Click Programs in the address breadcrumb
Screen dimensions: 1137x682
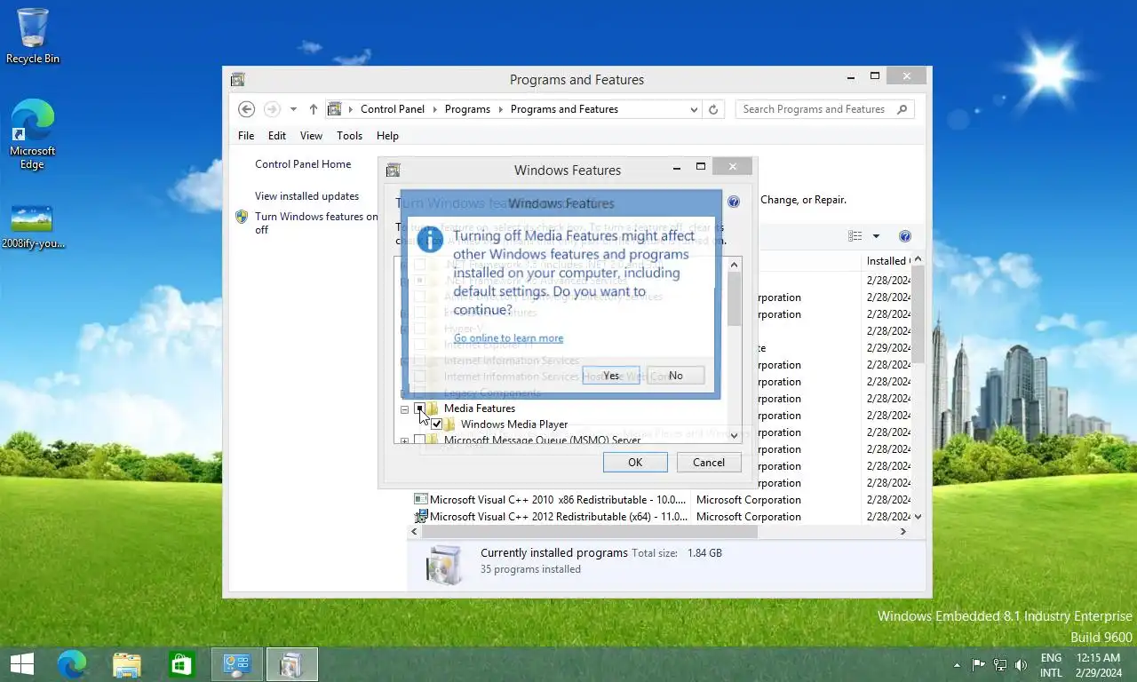[x=467, y=109]
